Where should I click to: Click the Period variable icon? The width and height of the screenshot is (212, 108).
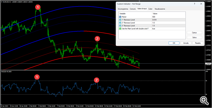120,17
